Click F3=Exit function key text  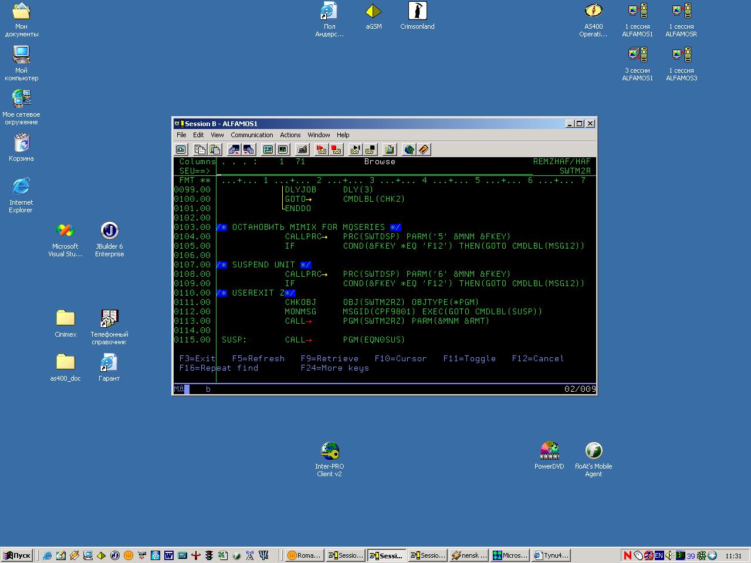197,358
